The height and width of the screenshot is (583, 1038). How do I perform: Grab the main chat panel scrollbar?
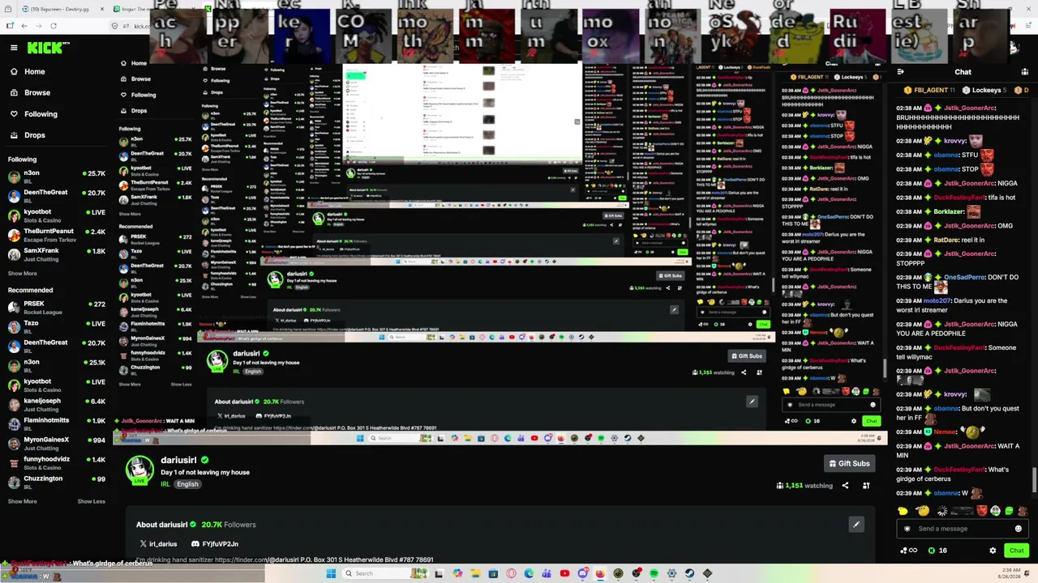pyautogui.click(x=1034, y=479)
